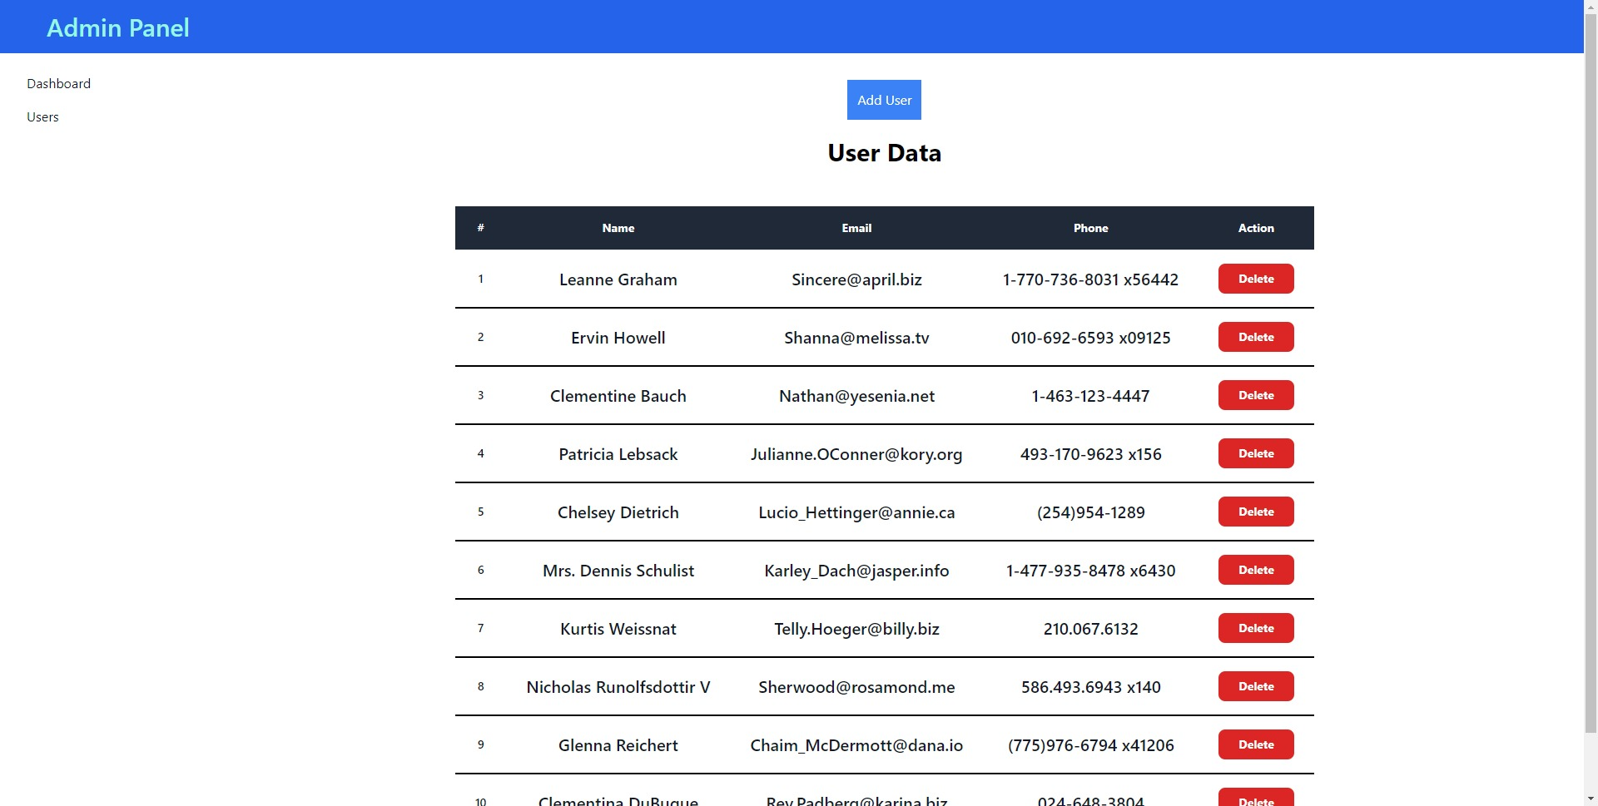Select the name Patricia Lebsack
The image size is (1598, 806).
pyautogui.click(x=618, y=454)
